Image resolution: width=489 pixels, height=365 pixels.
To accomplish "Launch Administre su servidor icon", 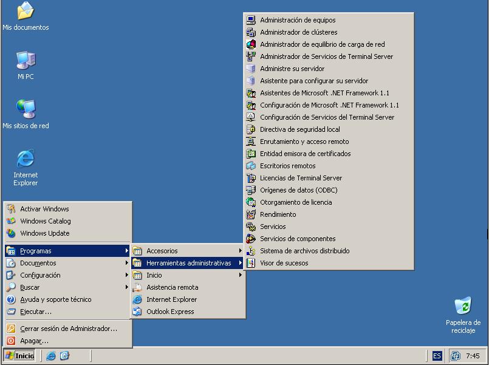I will 251,69.
